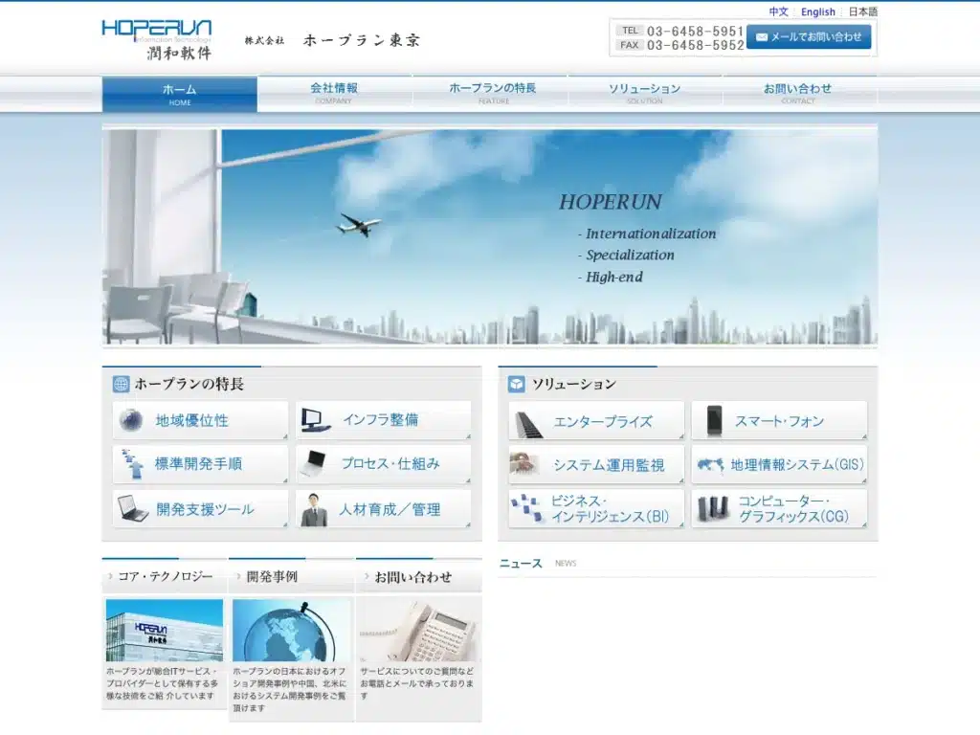Open the システム運用監視 solution link
Viewport: 980px width, 735px height.
[596, 464]
